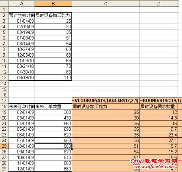Click order date 08/01/09

22,146
